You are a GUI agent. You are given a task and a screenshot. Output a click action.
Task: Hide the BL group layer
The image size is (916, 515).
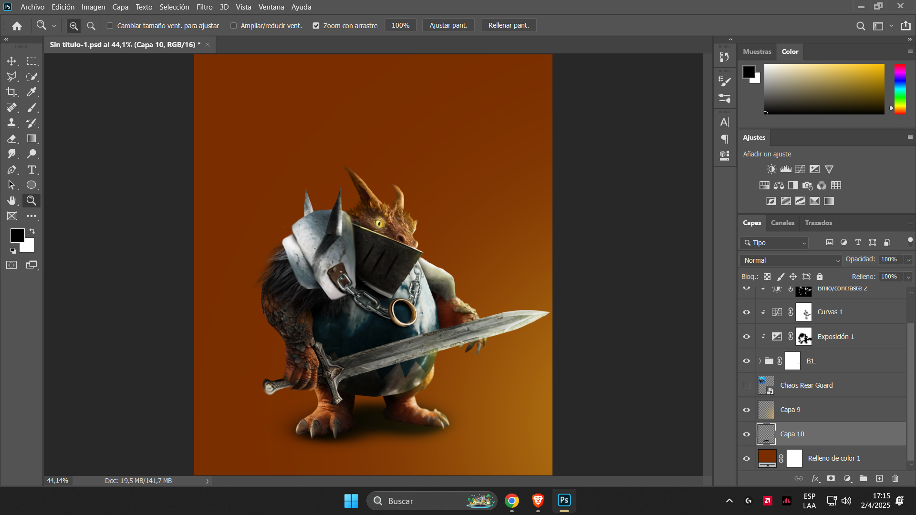(747, 361)
